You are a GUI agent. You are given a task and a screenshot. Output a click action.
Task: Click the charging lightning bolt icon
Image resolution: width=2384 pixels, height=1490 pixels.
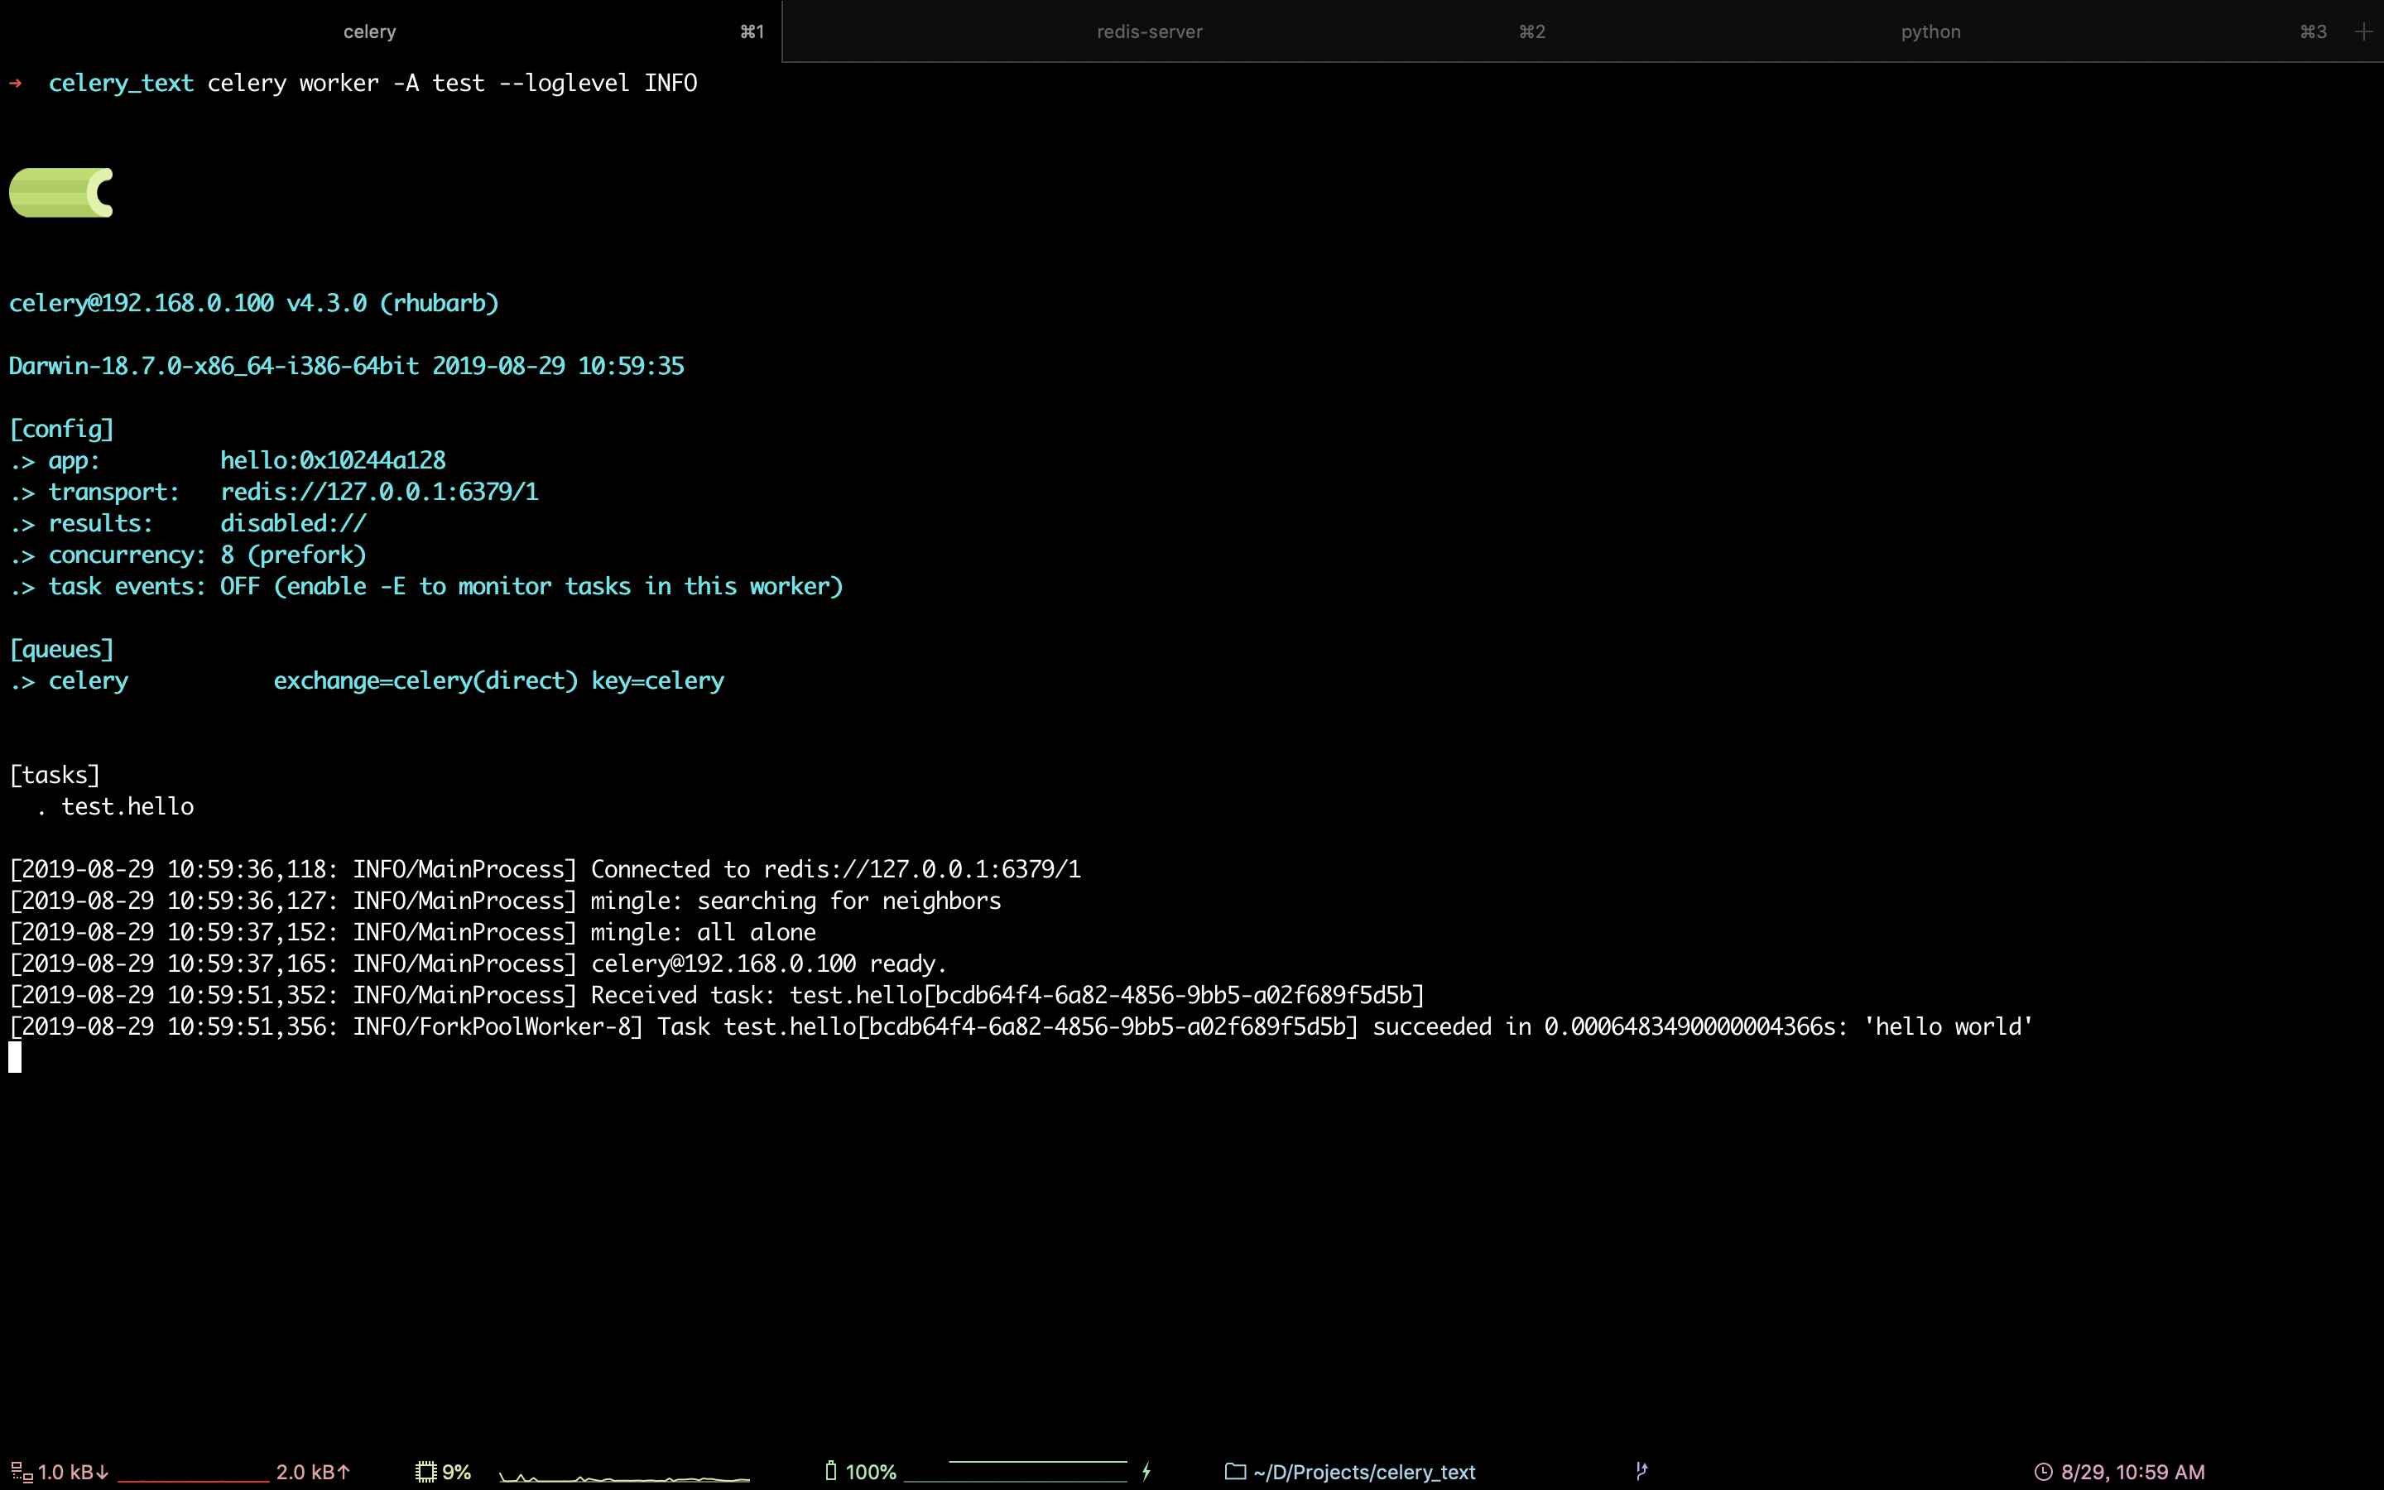(x=1146, y=1473)
